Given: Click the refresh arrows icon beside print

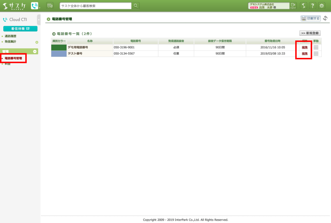Looking at the screenshot, I should pyautogui.click(x=325, y=18).
